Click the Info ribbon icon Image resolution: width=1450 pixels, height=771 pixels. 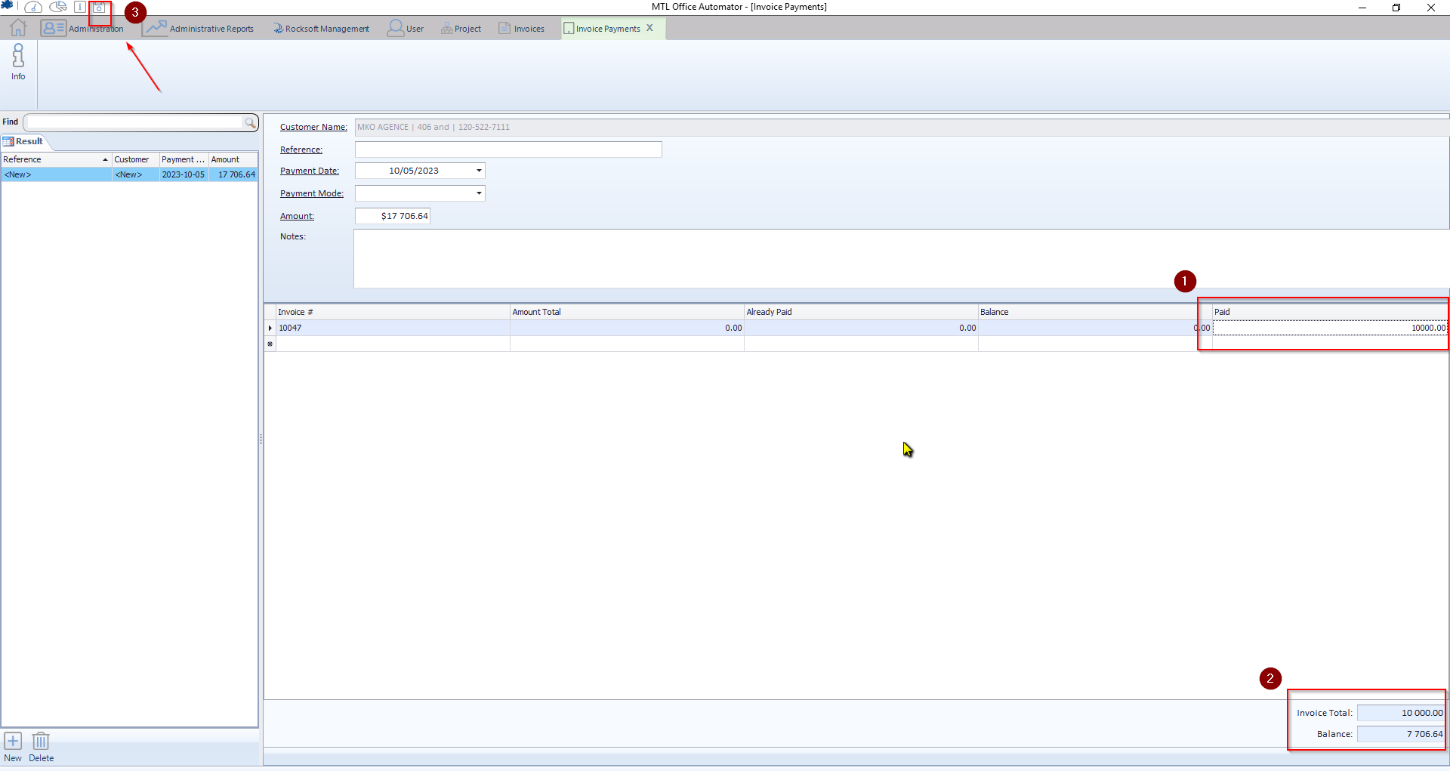(18, 62)
